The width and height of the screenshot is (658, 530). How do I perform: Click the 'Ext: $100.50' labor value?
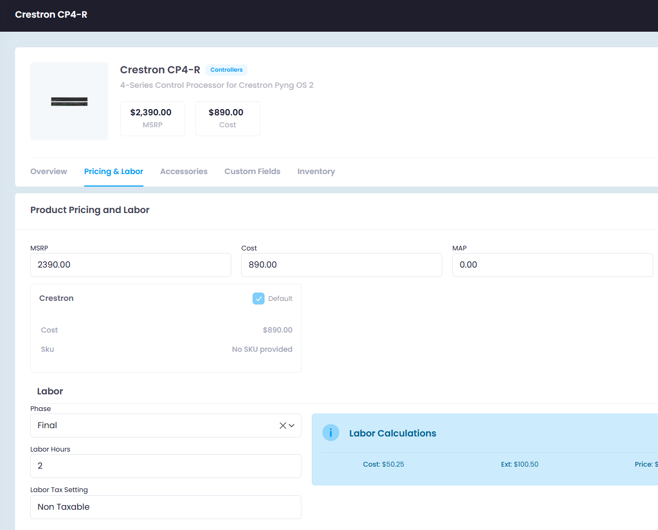[520, 465]
